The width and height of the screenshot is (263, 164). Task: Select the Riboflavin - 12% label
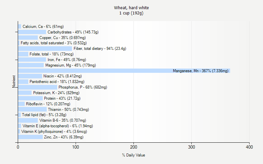(48, 104)
